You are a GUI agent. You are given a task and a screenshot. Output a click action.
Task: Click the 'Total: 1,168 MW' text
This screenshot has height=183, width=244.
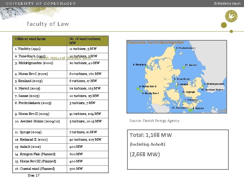150,135
